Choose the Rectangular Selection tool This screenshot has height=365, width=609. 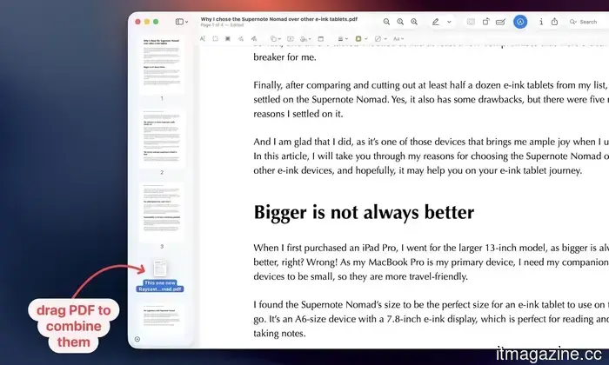215,39
